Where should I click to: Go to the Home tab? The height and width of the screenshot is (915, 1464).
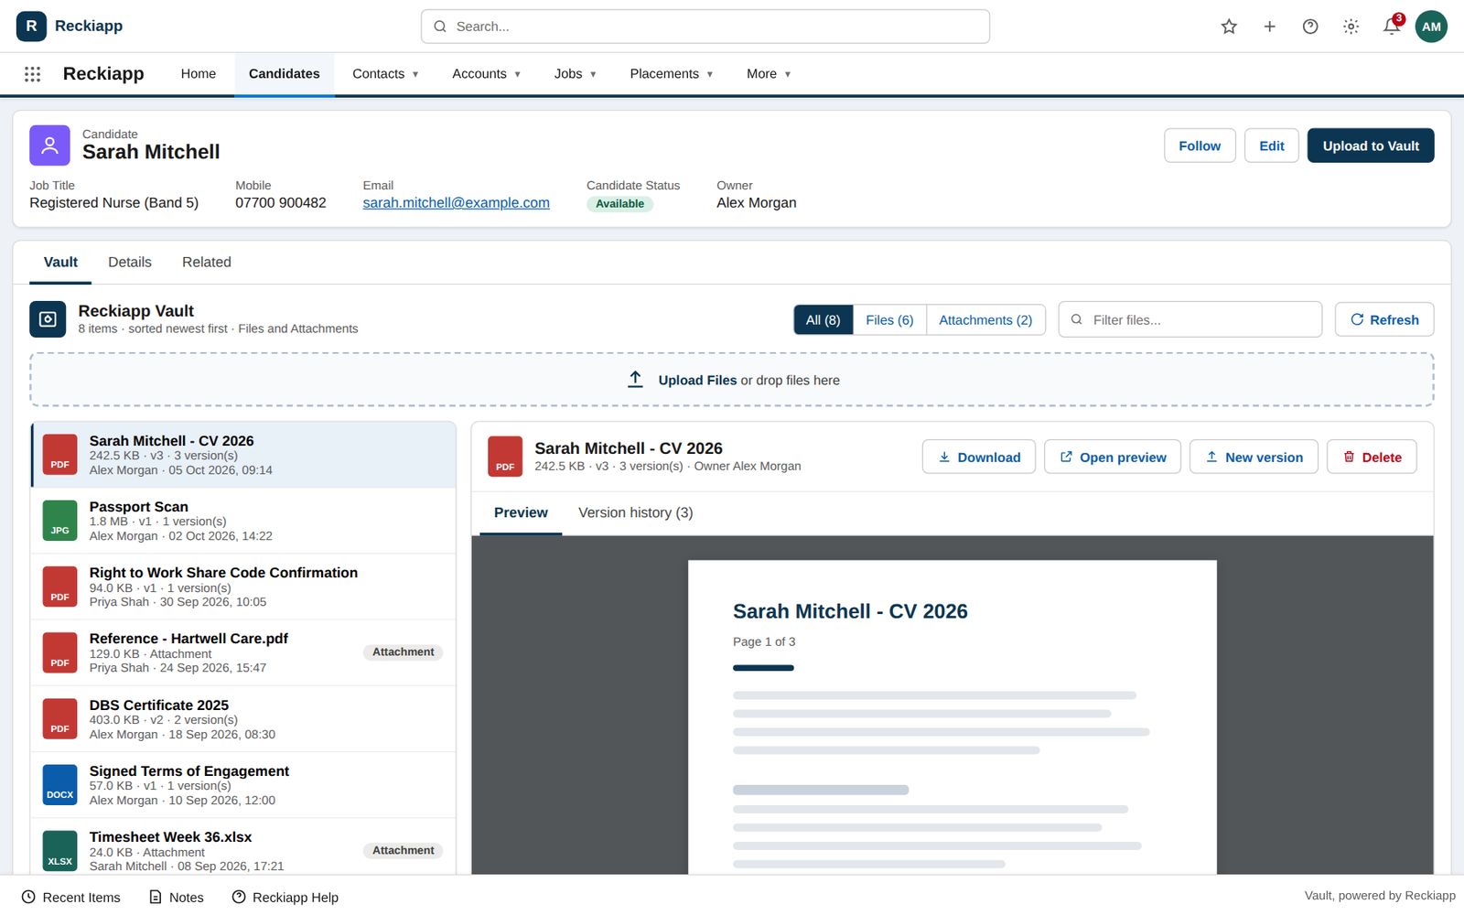[199, 74]
